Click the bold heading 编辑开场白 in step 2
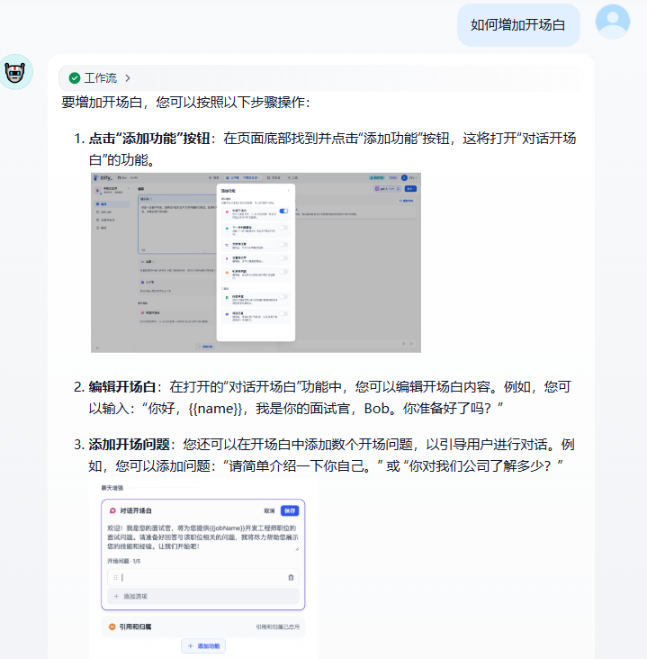The image size is (647, 659). (x=122, y=386)
